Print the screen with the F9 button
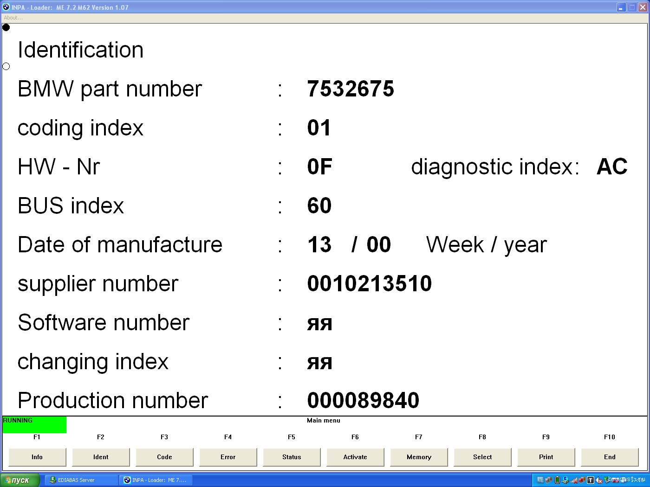Screen dimensions: 650x487 tap(546, 457)
